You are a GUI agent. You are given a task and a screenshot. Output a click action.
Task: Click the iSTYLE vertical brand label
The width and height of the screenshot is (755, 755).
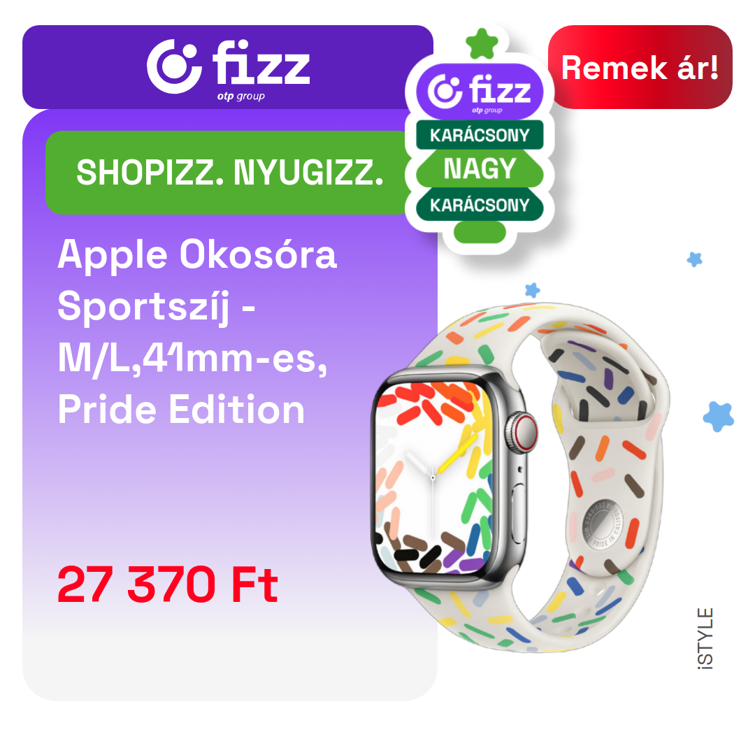click(x=705, y=638)
